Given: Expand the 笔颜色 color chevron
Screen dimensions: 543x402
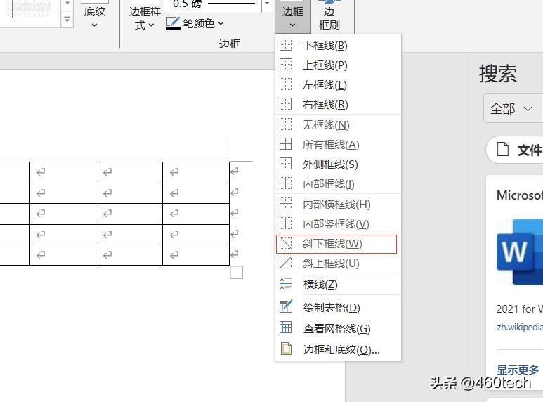Looking at the screenshot, I should tap(221, 24).
